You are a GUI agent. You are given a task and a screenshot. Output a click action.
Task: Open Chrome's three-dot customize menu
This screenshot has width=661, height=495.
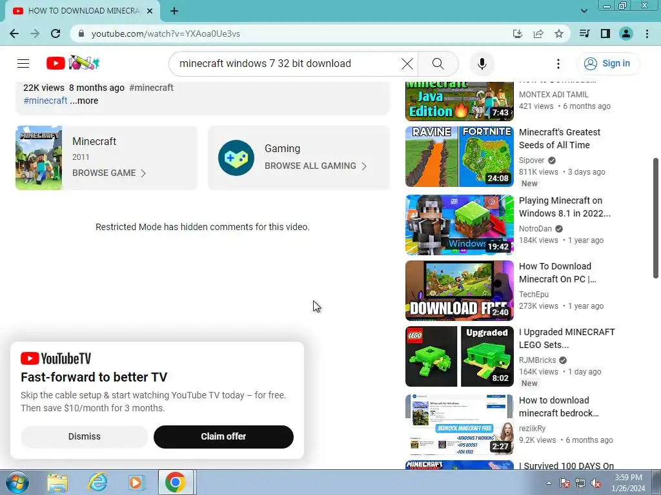[647, 34]
